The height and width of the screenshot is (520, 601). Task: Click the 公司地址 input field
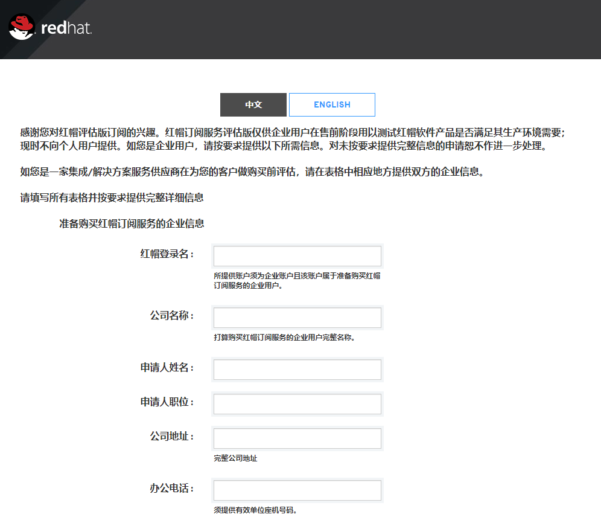point(297,438)
